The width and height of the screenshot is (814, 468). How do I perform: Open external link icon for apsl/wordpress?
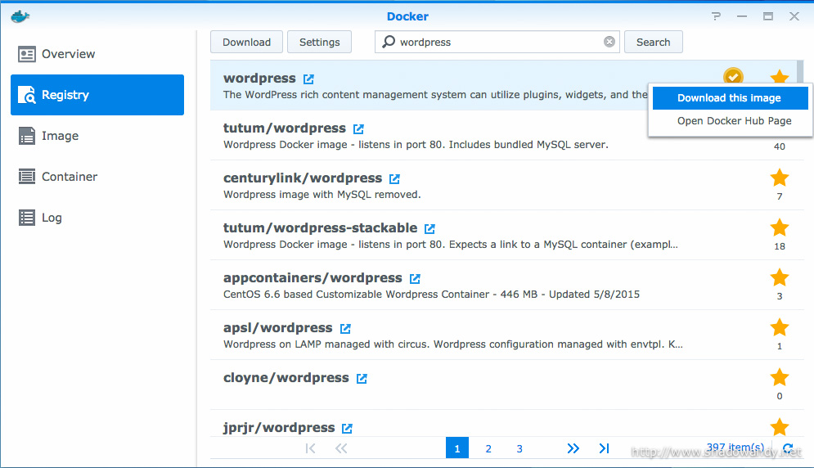[x=345, y=328]
